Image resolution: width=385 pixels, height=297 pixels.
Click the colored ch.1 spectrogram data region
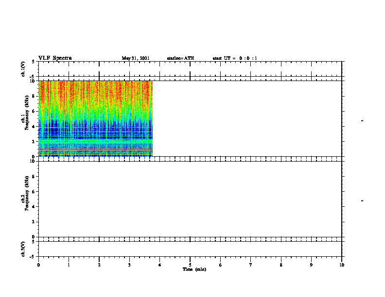tap(95, 118)
